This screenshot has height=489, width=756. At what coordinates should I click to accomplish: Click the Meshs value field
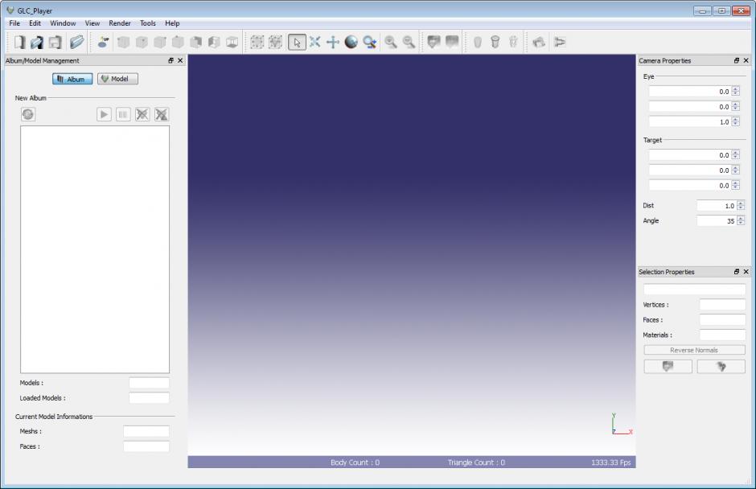(x=146, y=431)
